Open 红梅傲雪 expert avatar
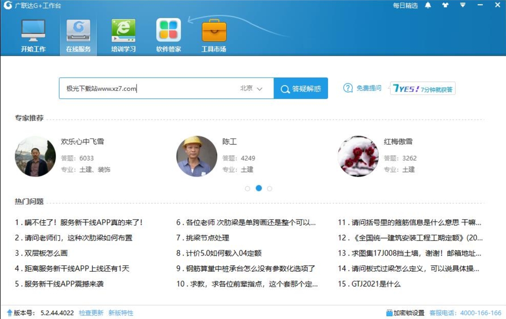 pyautogui.click(x=358, y=156)
